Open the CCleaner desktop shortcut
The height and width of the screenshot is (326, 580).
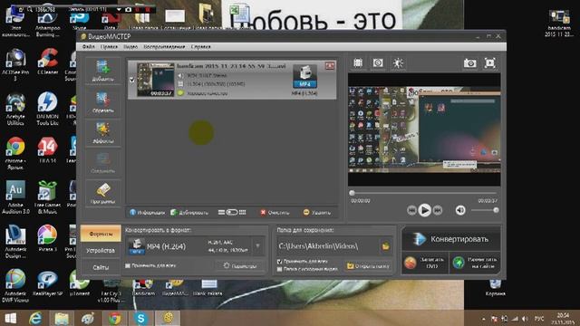click(x=47, y=62)
